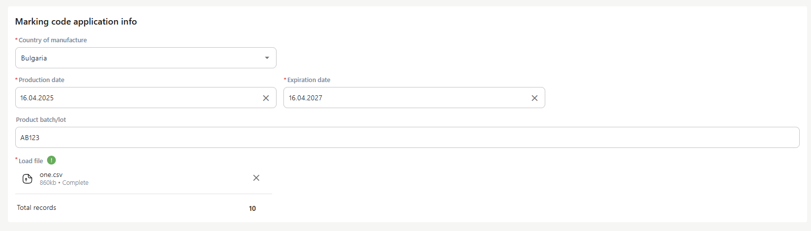Remove the uploaded one.csv file
811x231 pixels.
pos(256,178)
